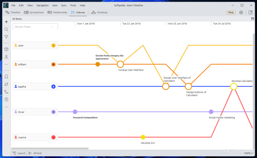257x158 pixels.
Task: Open the settings gear in the top toolbar
Action: pyautogui.click(x=241, y=12)
